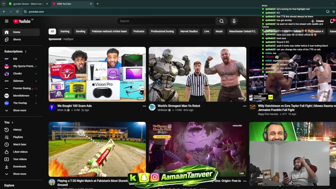336x189 pixels.
Task: Select the Gaming filter chip
Action: coord(65,31)
